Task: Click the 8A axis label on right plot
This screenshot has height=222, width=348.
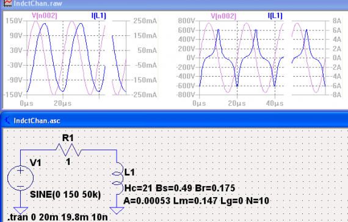Action: [x=336, y=21]
